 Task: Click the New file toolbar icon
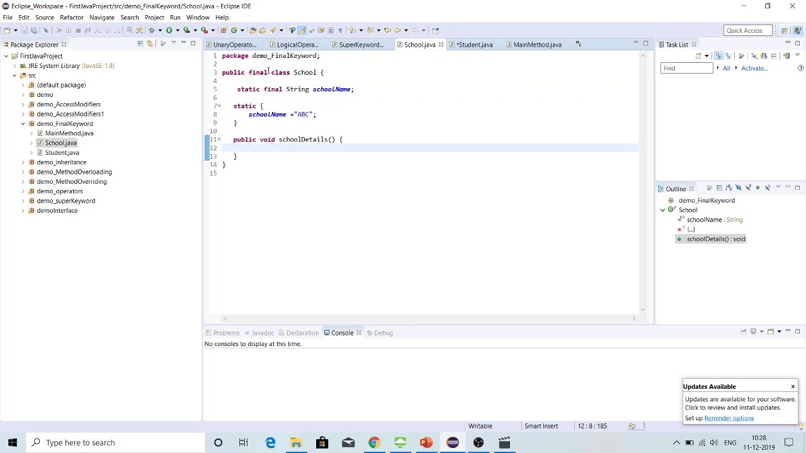click(x=6, y=30)
